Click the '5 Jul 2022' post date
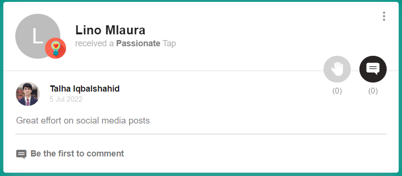 point(66,99)
